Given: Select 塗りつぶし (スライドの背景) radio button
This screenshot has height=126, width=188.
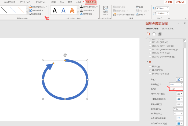Looking at the screenshot, I should click(x=150, y=57).
